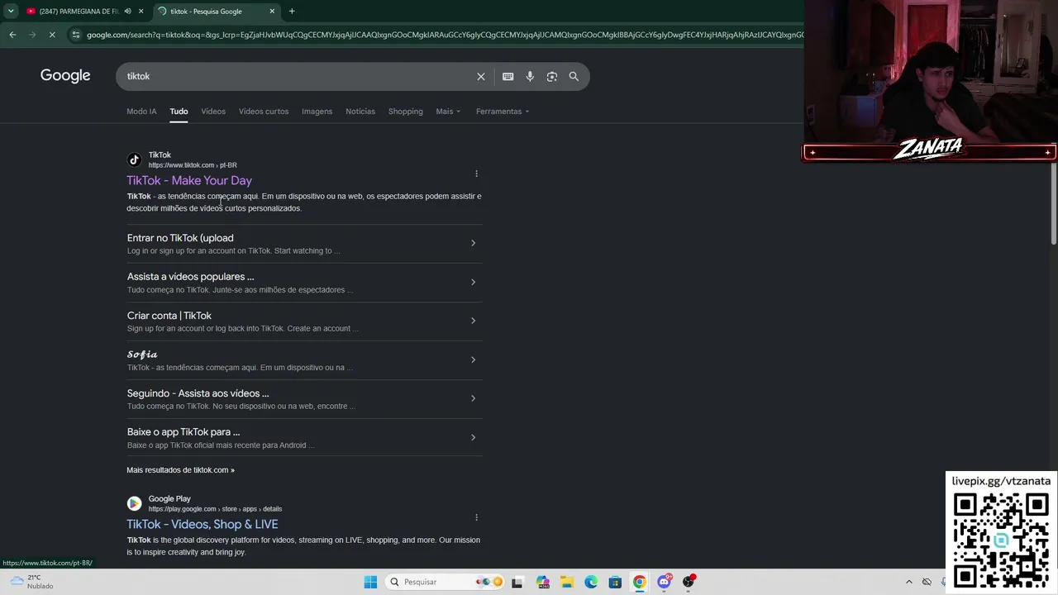Open a new browser tab
The height and width of the screenshot is (595, 1058).
point(292,12)
